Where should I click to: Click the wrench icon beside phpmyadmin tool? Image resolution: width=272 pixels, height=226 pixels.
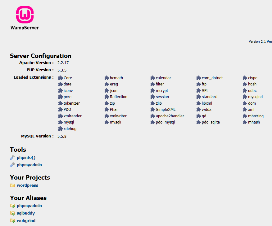(x=12, y=165)
